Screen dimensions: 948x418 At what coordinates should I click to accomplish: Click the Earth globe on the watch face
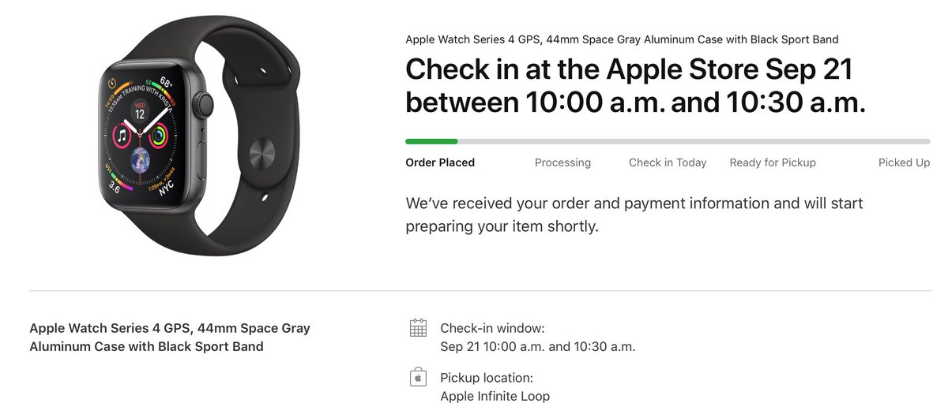point(141,156)
